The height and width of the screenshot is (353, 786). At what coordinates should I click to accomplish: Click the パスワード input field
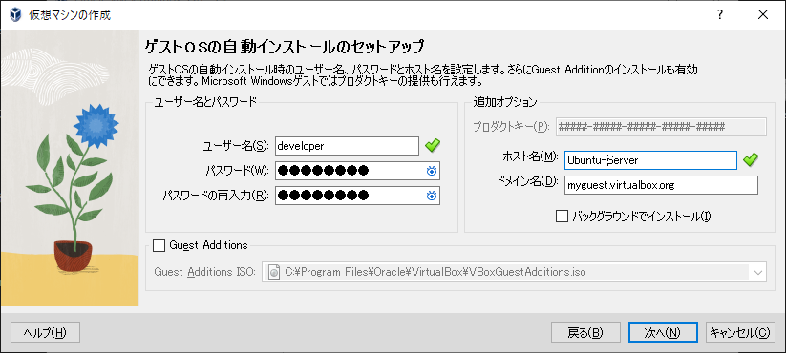point(358,171)
